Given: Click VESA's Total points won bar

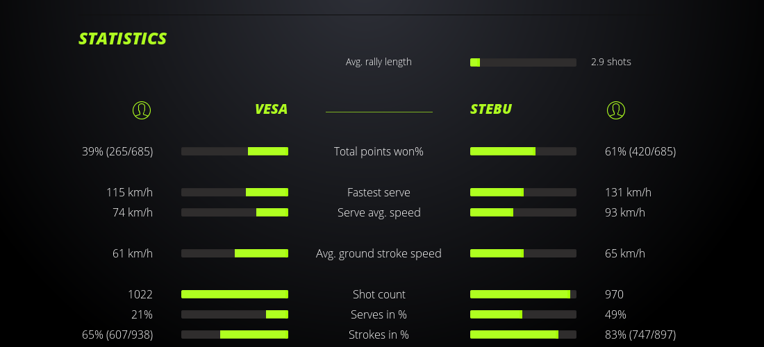Looking at the screenshot, I should click(235, 151).
